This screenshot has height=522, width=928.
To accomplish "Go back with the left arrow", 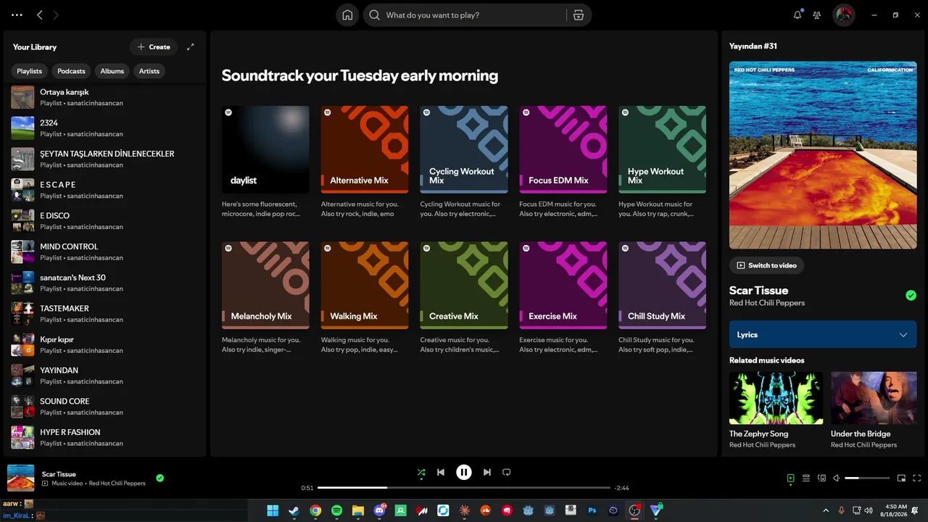I will coord(40,14).
